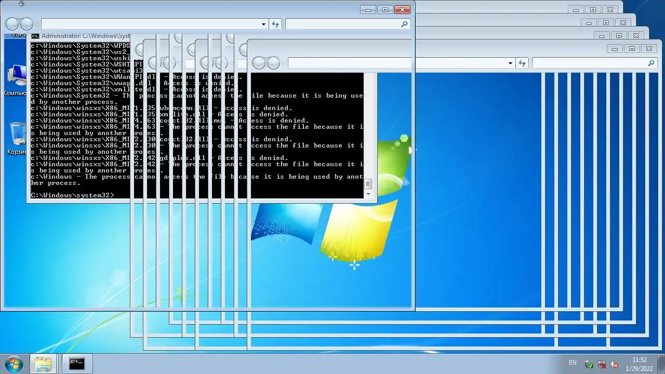Click the Command Prompt scrollbar down arrow
The height and width of the screenshot is (374, 665).
(368, 194)
